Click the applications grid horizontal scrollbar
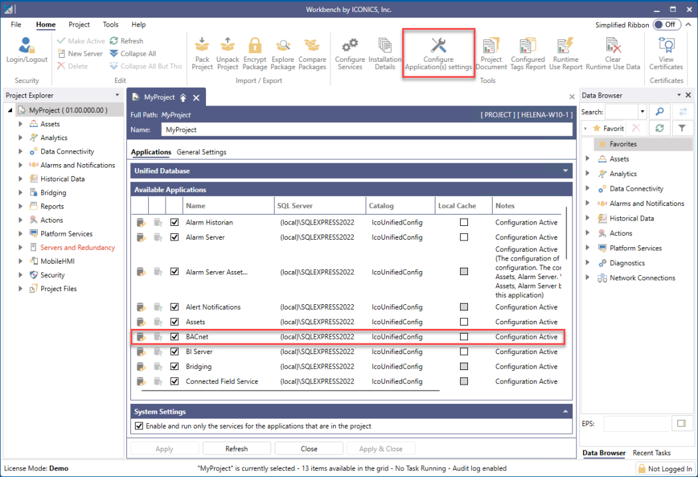The height and width of the screenshot is (477, 698). click(x=291, y=391)
